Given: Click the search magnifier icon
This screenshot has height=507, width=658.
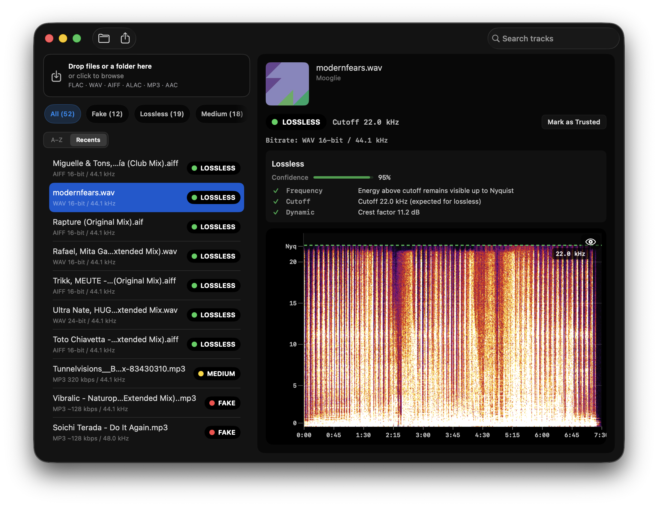Looking at the screenshot, I should point(496,39).
